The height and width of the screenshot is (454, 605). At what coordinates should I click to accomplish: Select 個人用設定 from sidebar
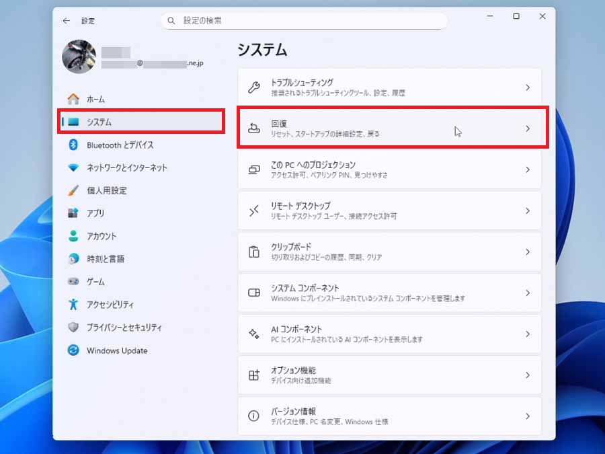coord(106,190)
